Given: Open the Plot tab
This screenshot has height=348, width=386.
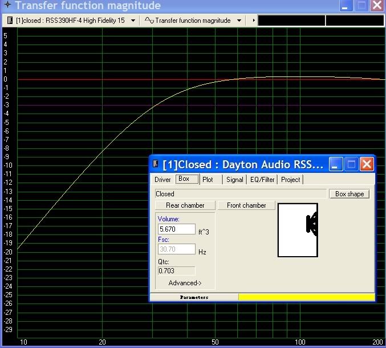Looking at the screenshot, I should point(208,180).
